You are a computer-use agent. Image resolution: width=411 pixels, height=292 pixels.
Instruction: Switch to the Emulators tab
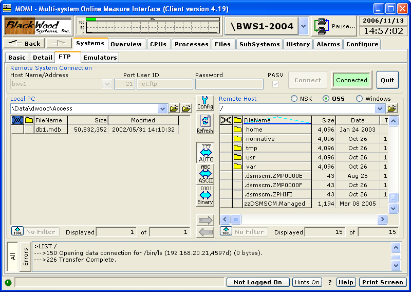tap(100, 58)
